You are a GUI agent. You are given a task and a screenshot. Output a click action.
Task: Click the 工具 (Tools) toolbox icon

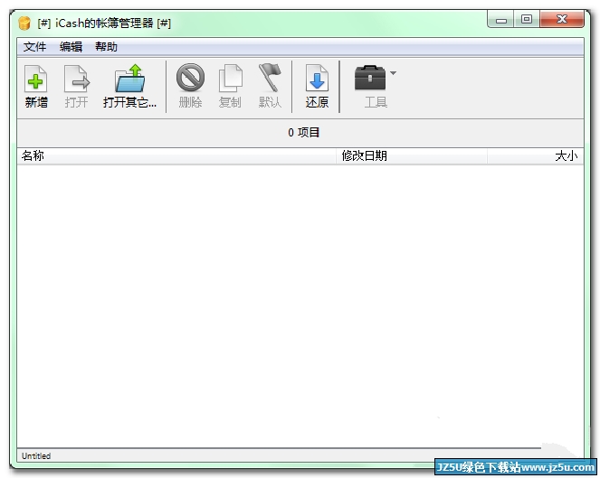coord(370,79)
